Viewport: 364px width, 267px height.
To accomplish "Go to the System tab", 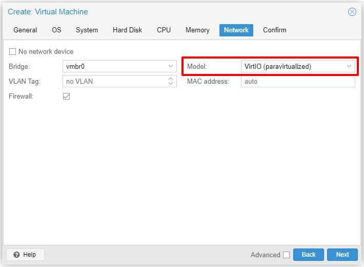I will [x=87, y=30].
